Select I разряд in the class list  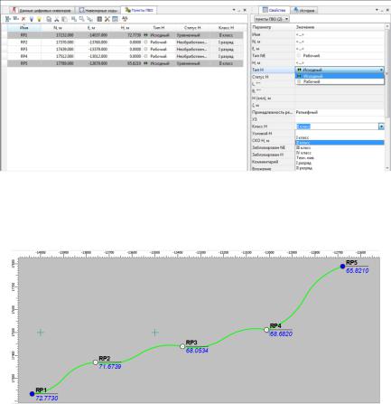[x=340, y=163]
